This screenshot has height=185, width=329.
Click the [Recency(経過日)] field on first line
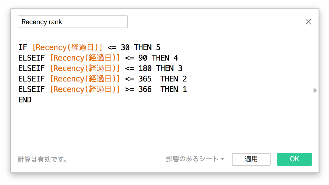(x=67, y=48)
